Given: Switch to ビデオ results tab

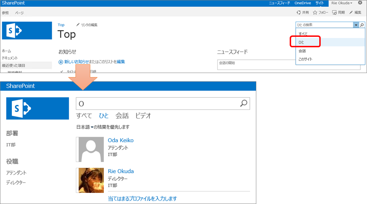Looking at the screenshot, I should (143, 116).
